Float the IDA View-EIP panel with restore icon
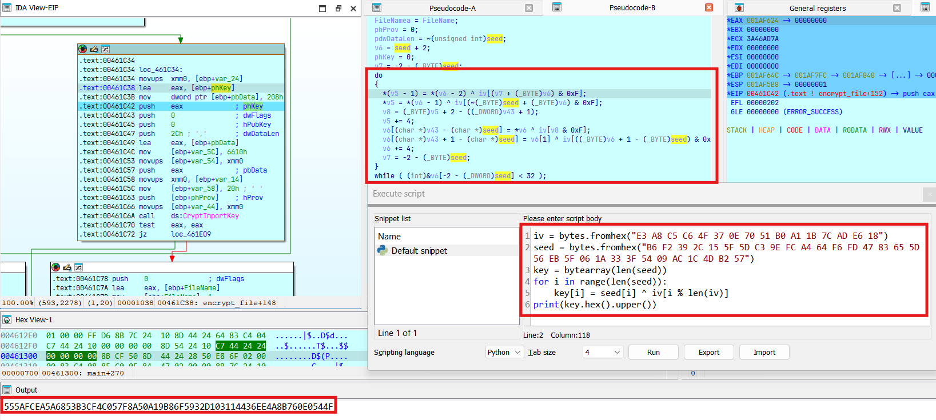 338,8
